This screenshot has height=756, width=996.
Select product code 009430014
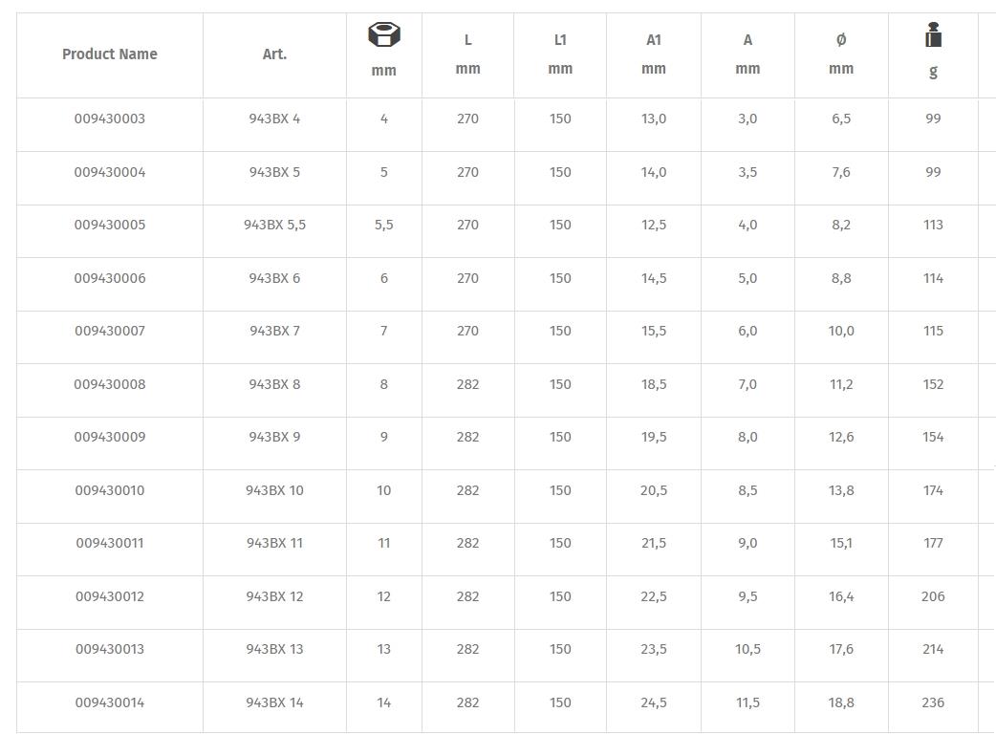(x=110, y=702)
